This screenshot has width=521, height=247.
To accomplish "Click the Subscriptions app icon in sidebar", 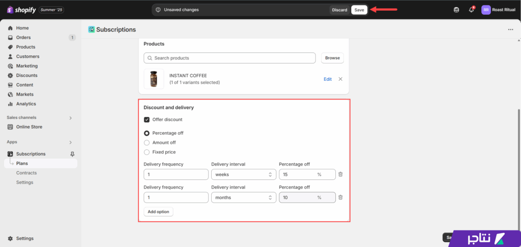I will (x=10, y=154).
